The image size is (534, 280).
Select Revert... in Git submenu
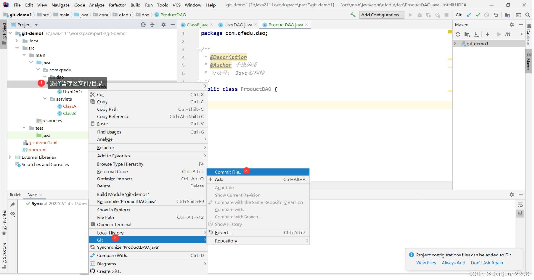(258, 232)
